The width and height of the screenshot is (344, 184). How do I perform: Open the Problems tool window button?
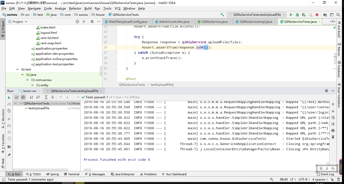click(x=148, y=174)
